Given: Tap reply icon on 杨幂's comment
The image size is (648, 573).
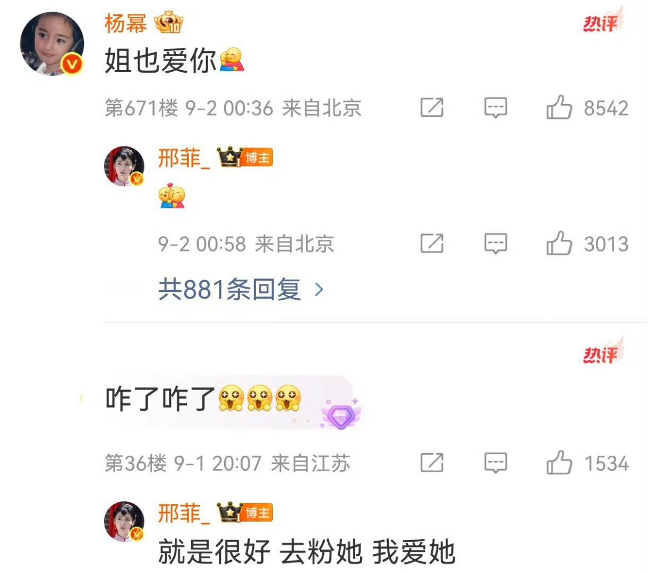Looking at the screenshot, I should click(496, 108).
